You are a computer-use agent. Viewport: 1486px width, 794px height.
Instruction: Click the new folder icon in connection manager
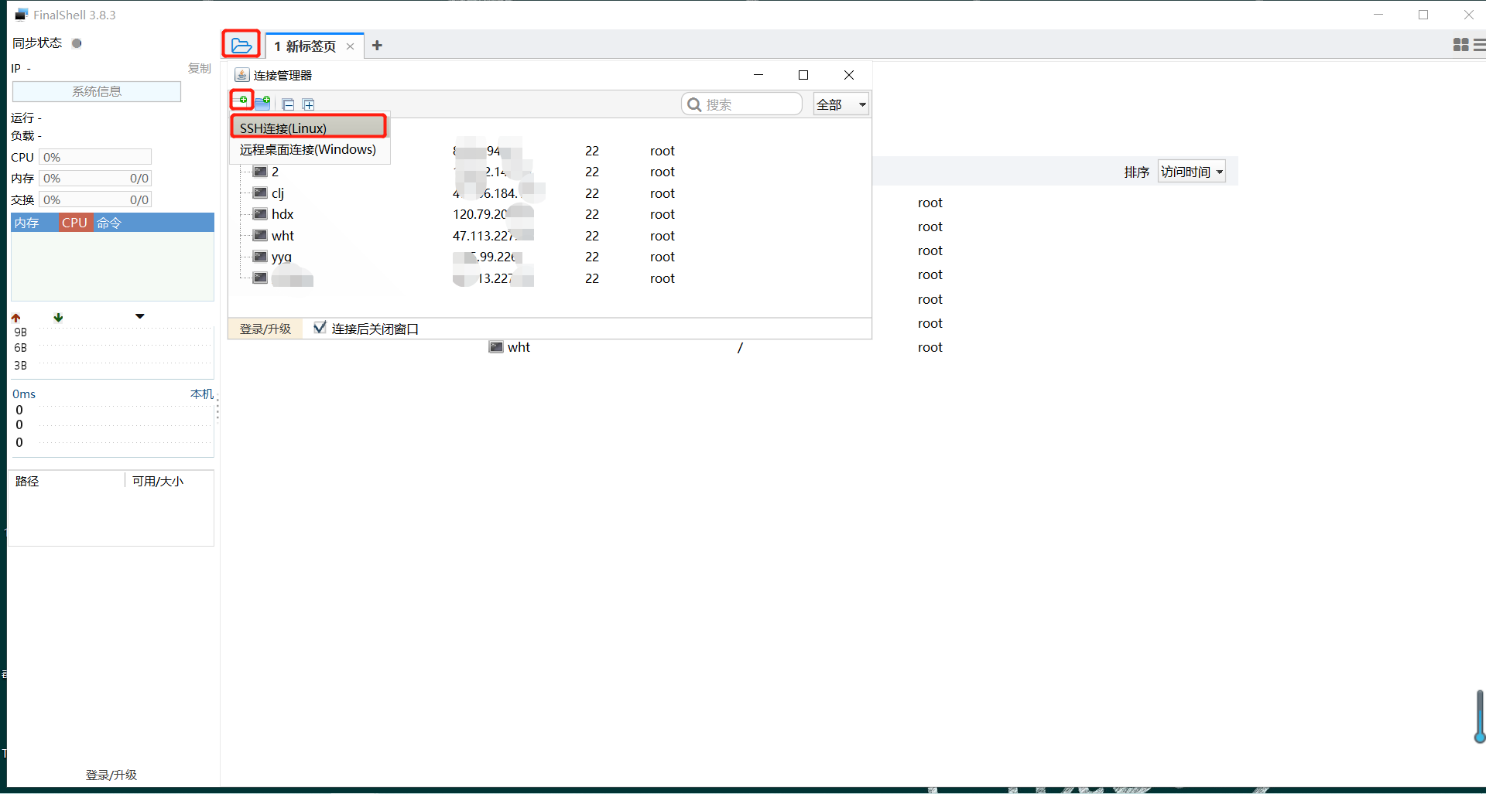coord(263,103)
